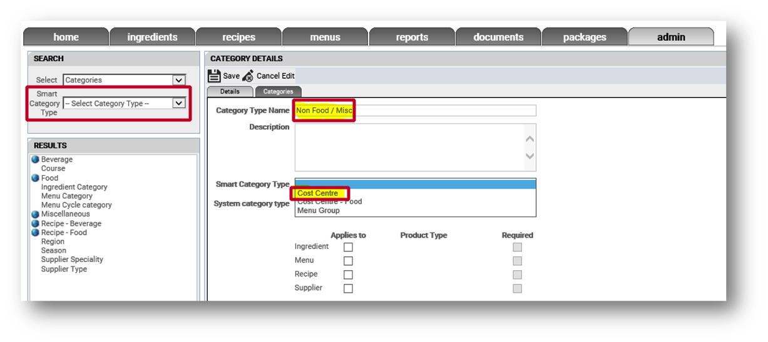
Task: Select Recipe - Food in results
Action: point(64,233)
